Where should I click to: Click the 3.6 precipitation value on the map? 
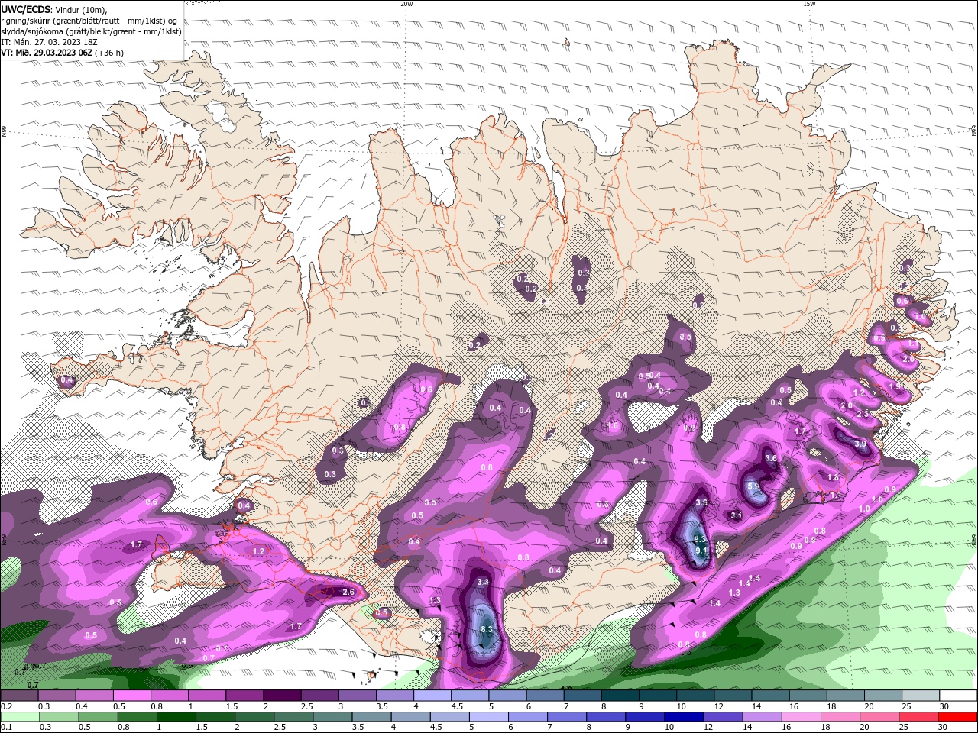(771, 458)
